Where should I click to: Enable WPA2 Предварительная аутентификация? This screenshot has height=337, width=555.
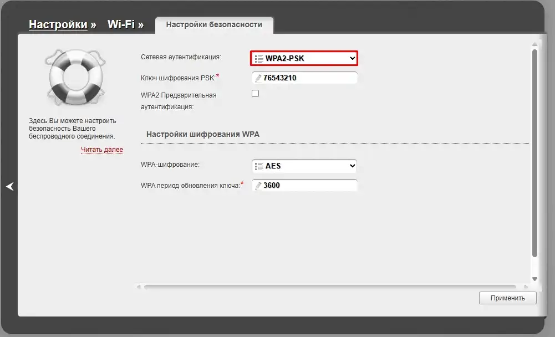pos(255,93)
